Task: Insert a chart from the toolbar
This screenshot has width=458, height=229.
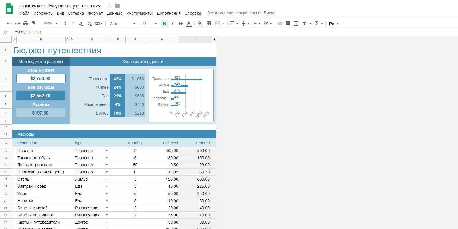Action: [296, 23]
